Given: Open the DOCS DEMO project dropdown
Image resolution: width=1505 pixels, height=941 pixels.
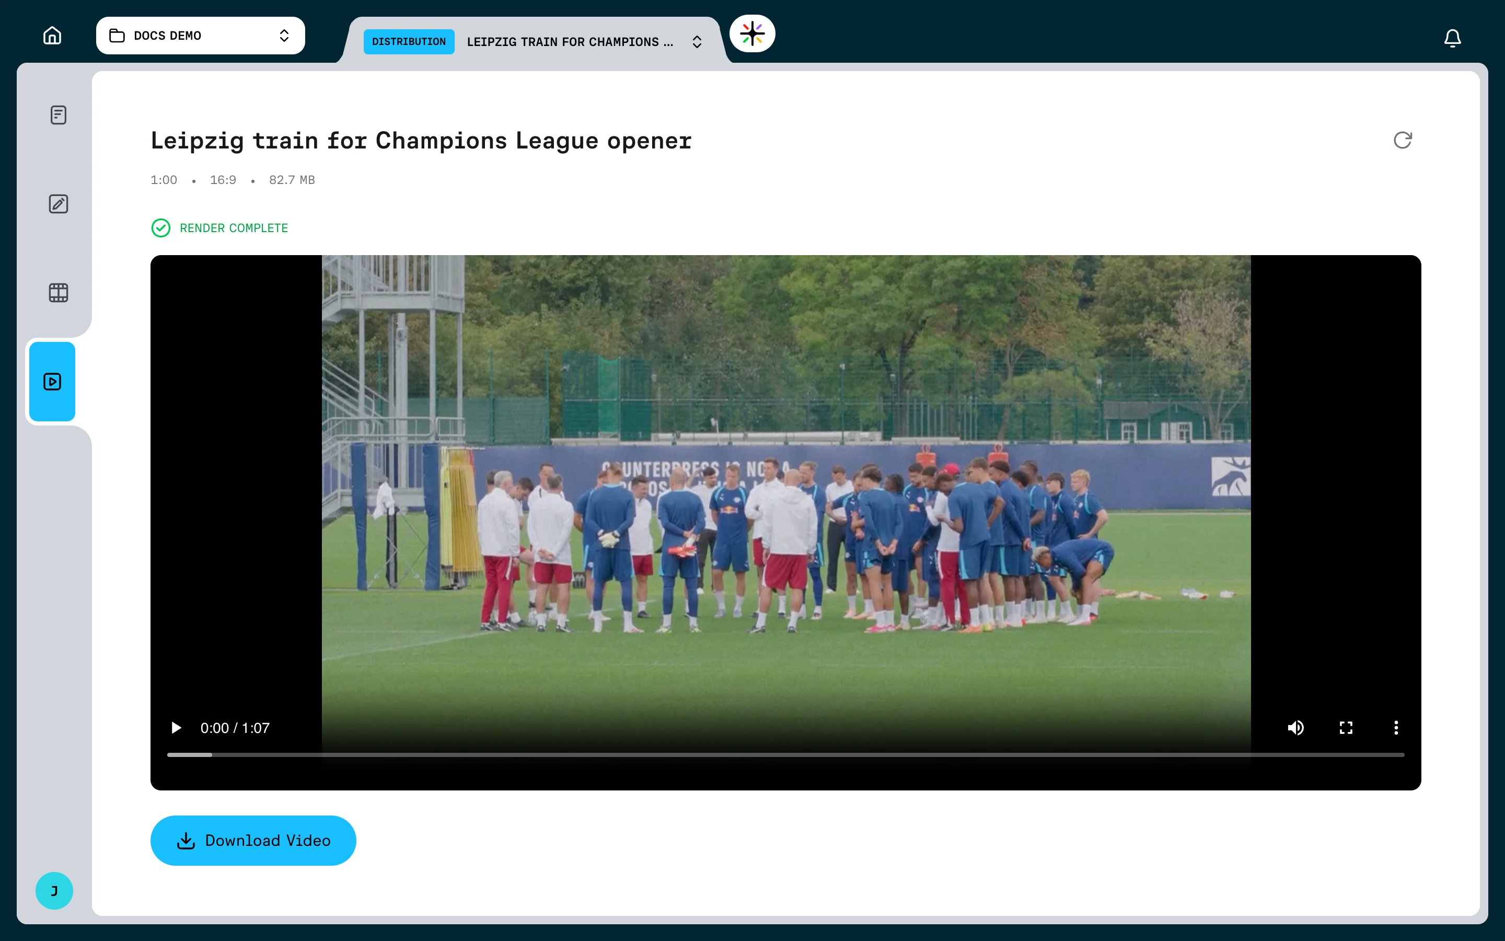Looking at the screenshot, I should [200, 36].
